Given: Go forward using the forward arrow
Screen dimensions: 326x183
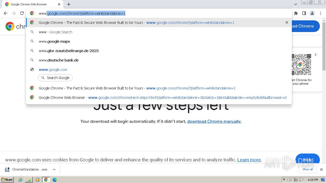Looking at the screenshot, I should pos(14,13).
